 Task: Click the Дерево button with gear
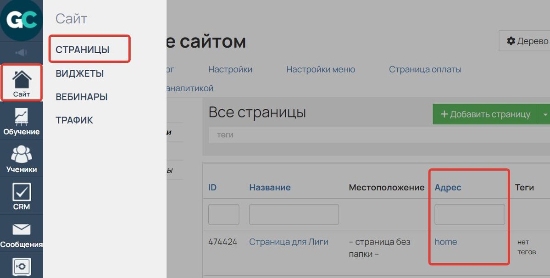click(x=524, y=41)
